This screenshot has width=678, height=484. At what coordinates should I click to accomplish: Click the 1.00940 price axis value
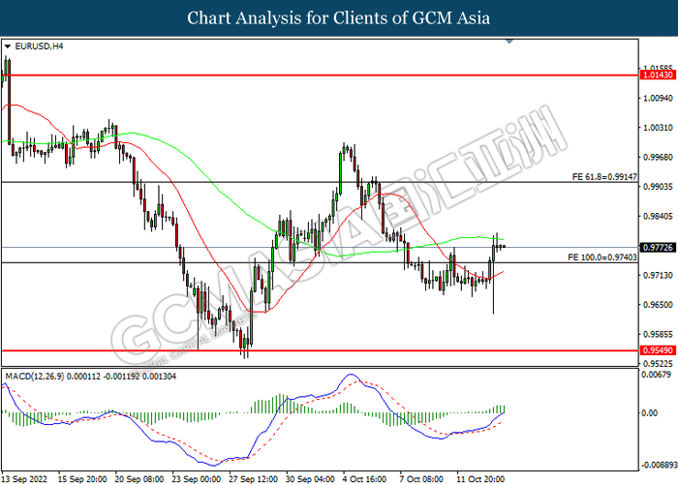[x=659, y=98]
